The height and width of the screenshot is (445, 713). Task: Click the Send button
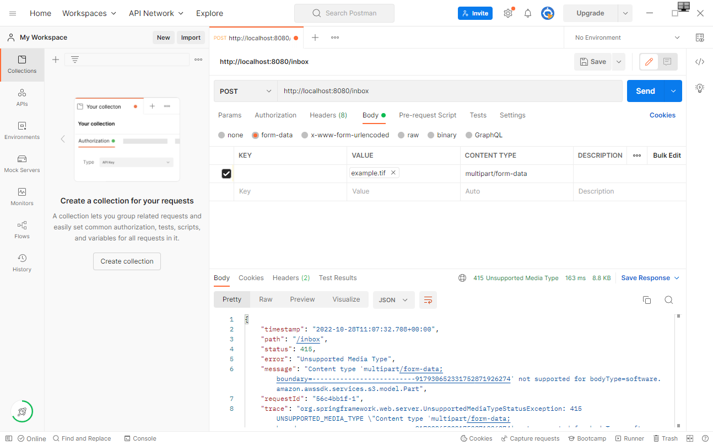tap(646, 91)
